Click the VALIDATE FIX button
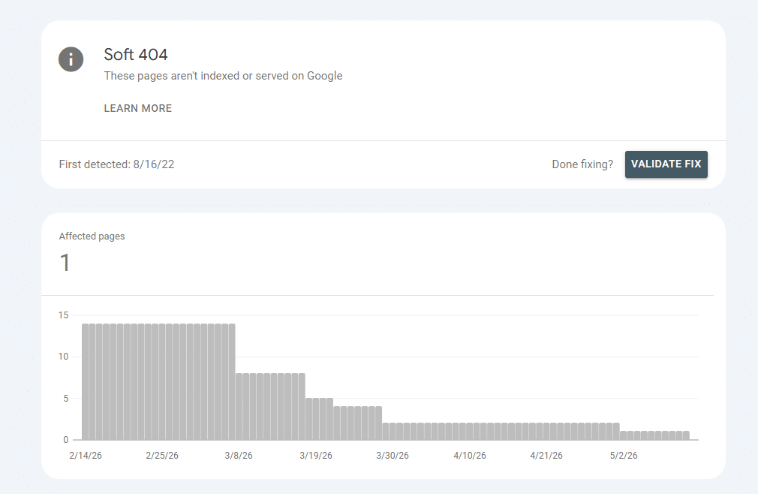This screenshot has height=494, width=758. tap(666, 164)
